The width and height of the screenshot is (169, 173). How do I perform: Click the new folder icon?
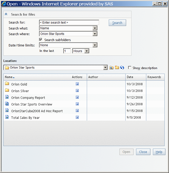tap(117, 68)
